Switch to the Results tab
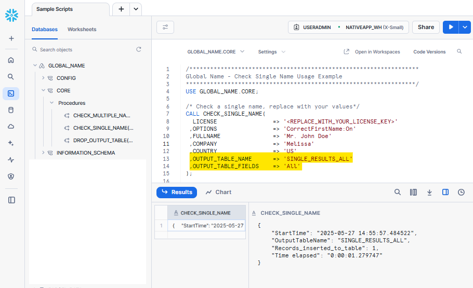 [x=177, y=192]
